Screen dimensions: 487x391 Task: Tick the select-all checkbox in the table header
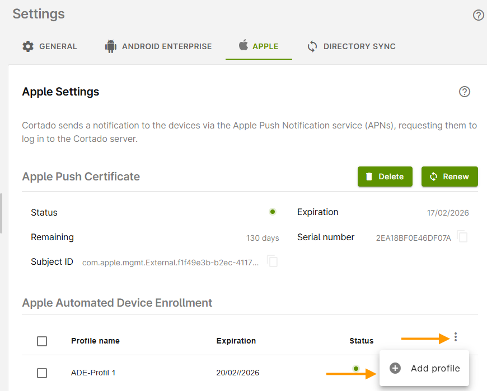(x=42, y=341)
